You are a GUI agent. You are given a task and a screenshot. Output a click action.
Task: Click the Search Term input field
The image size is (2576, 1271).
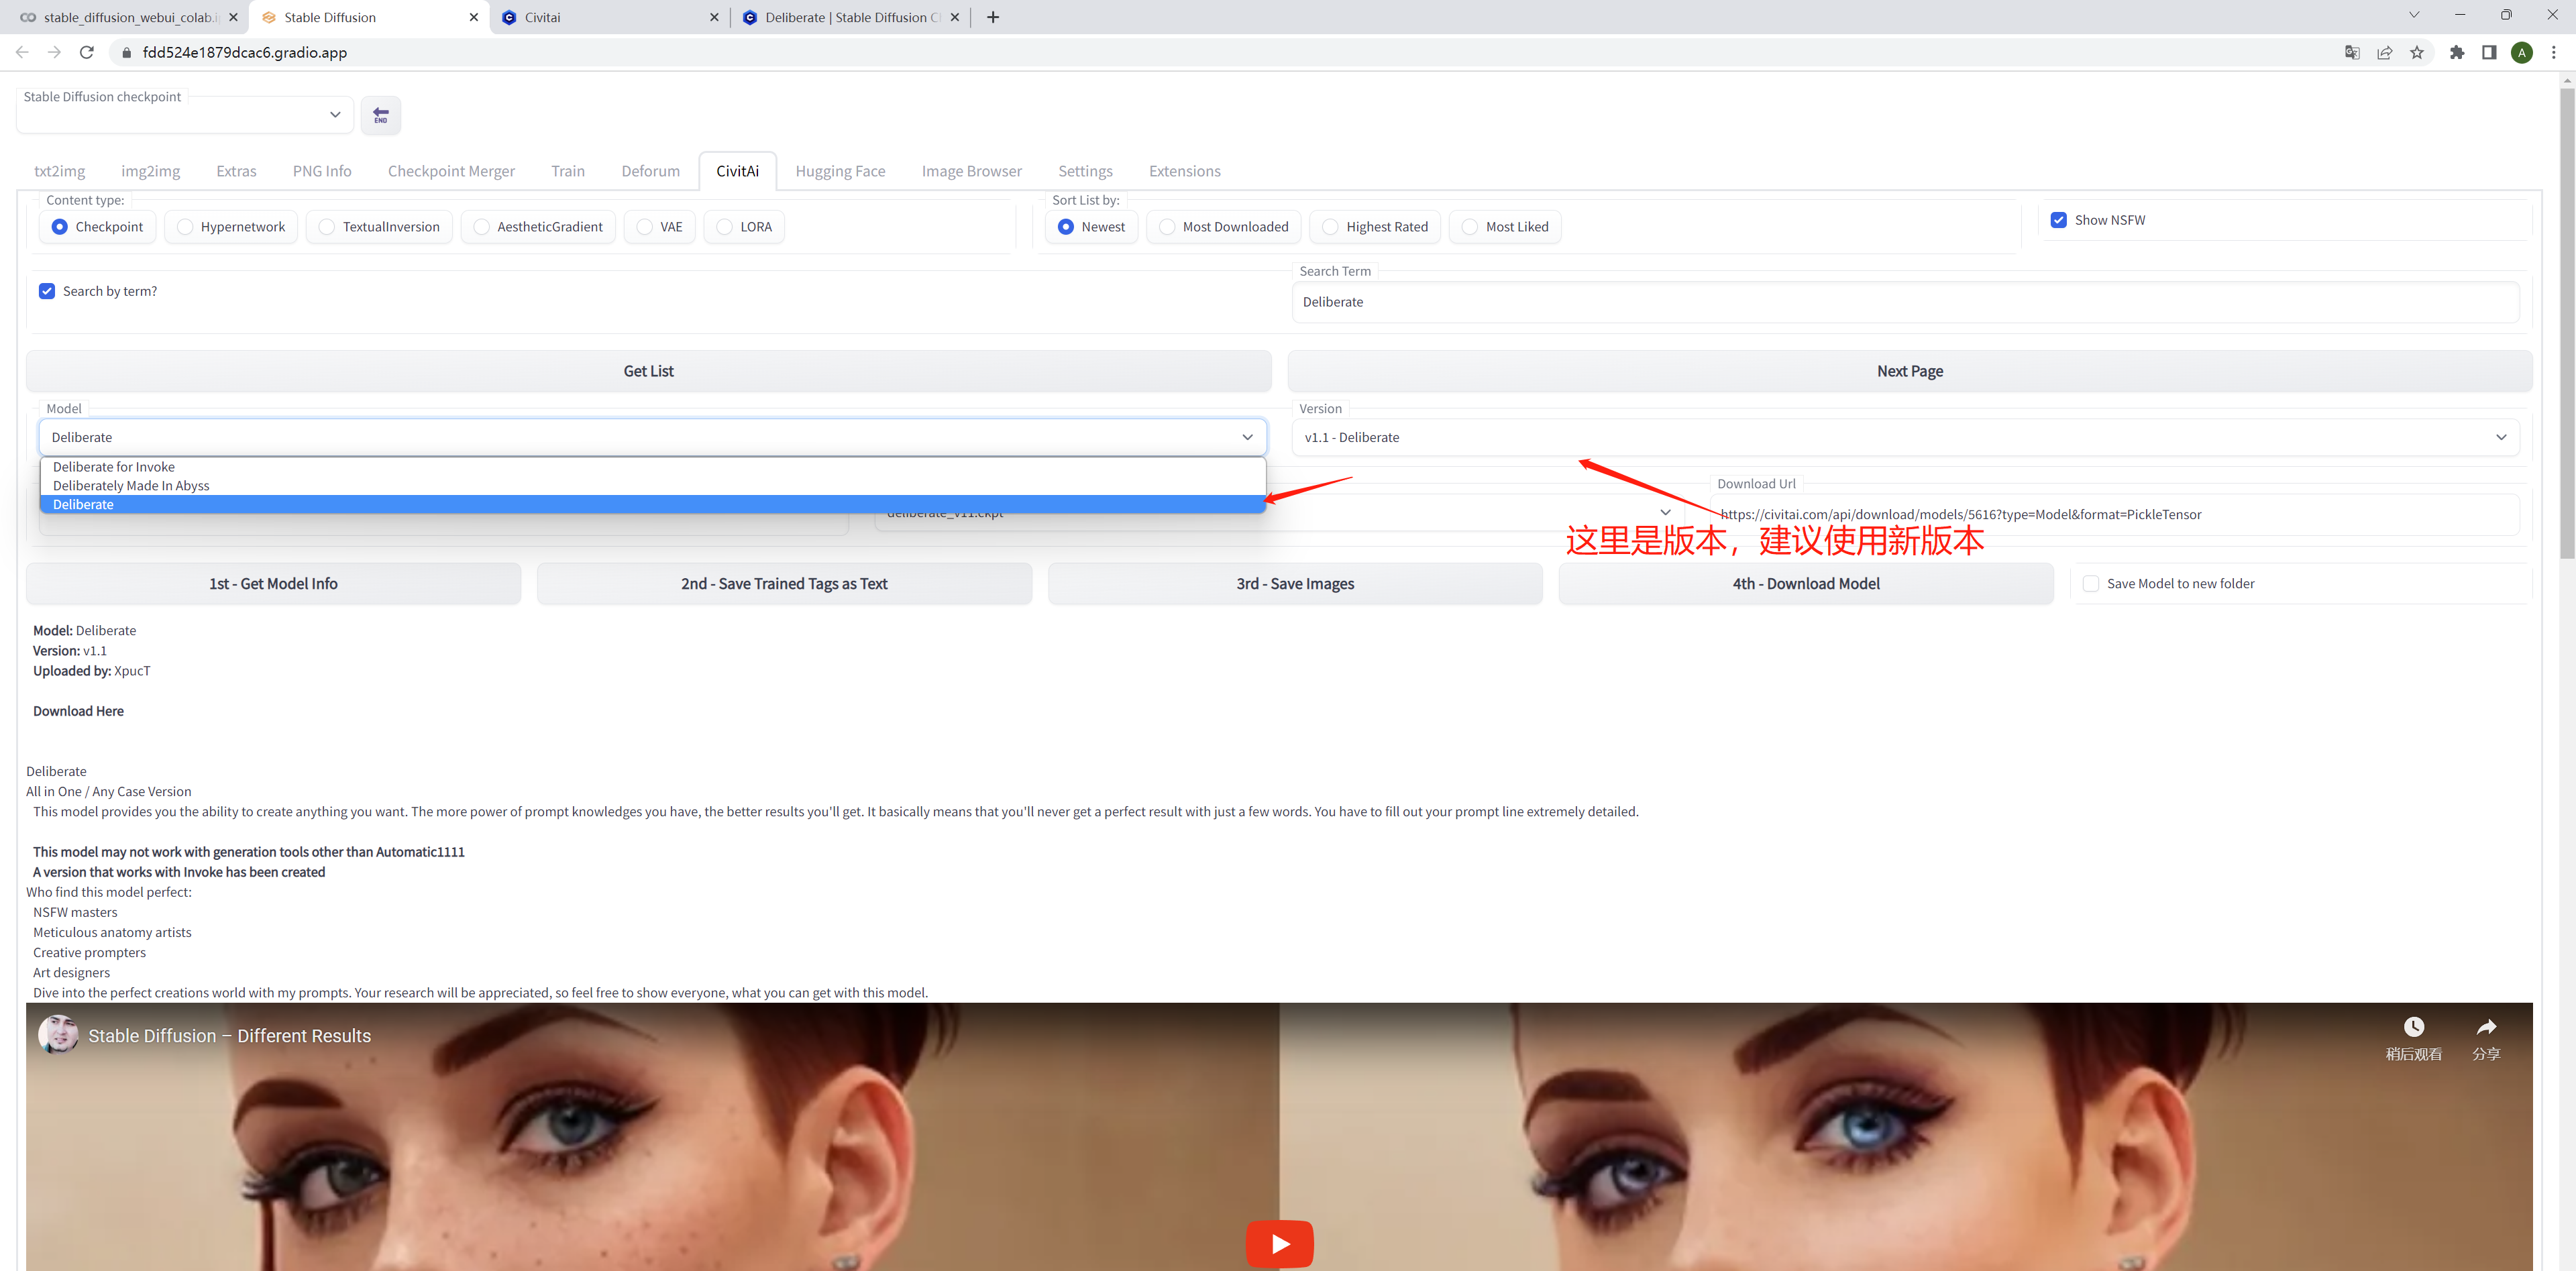coord(1905,302)
